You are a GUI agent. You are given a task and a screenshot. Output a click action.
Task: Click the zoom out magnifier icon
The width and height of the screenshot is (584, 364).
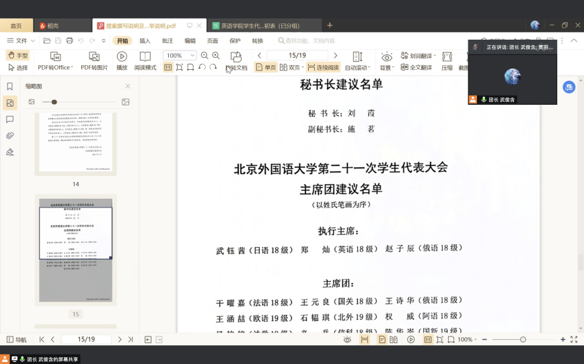[x=205, y=56]
